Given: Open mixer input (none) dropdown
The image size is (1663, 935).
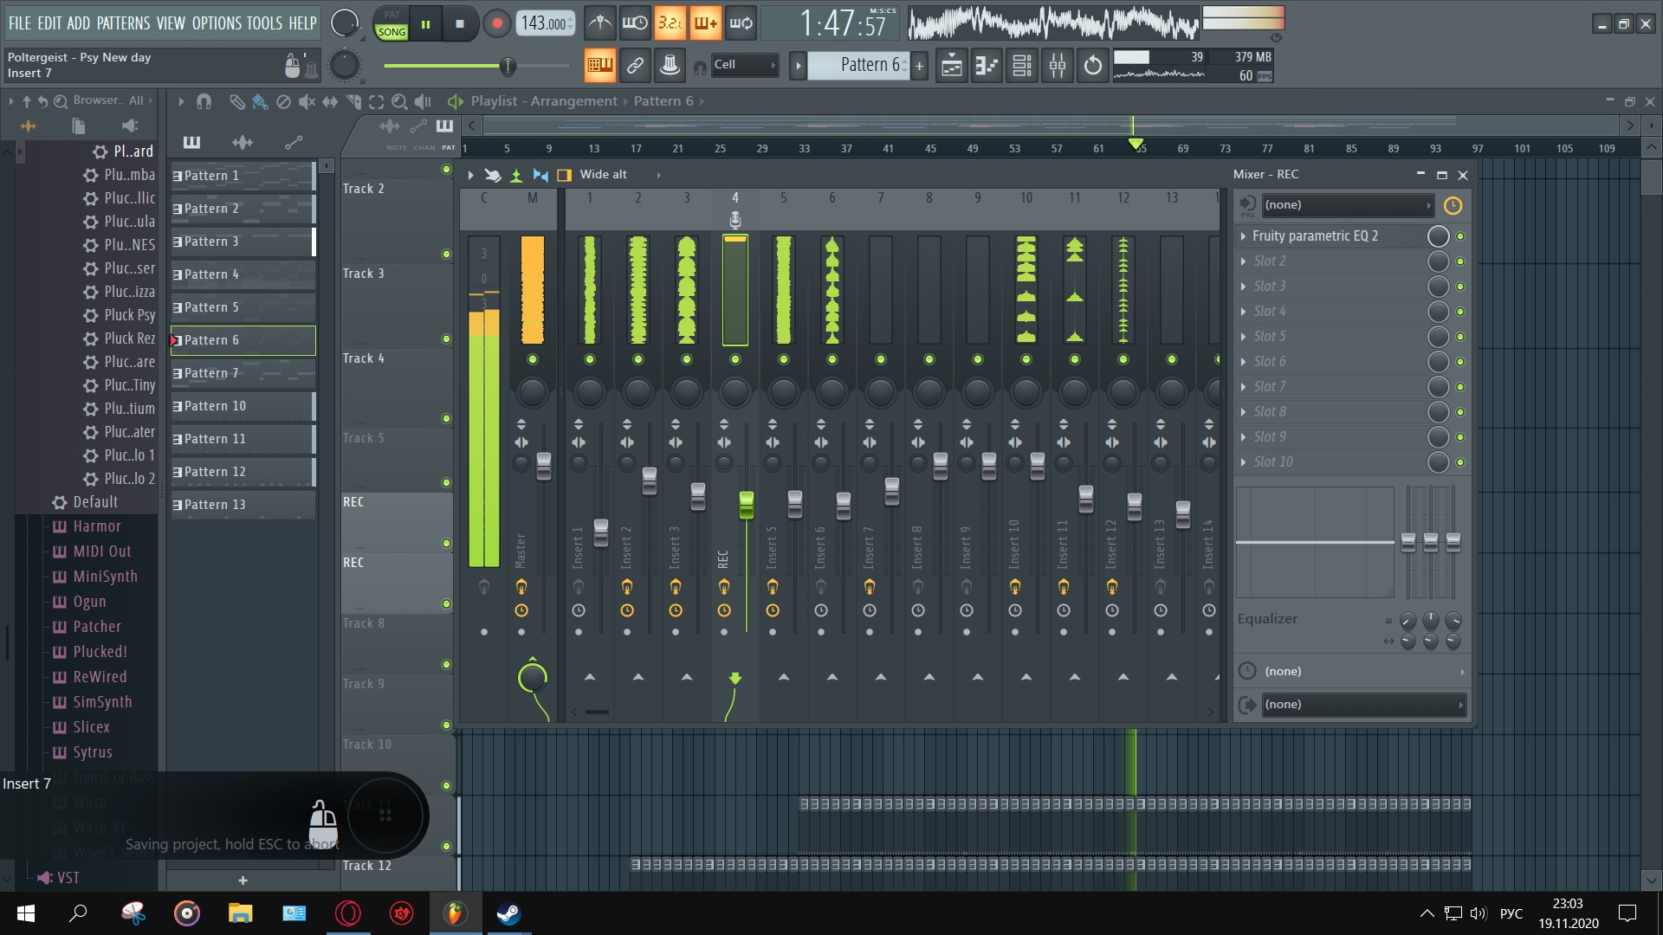Looking at the screenshot, I should pos(1346,205).
